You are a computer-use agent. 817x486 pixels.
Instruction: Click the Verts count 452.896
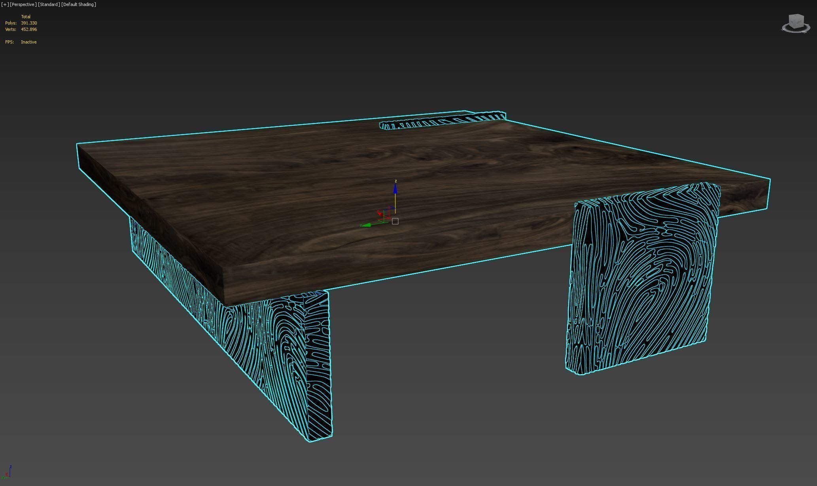[29, 29]
